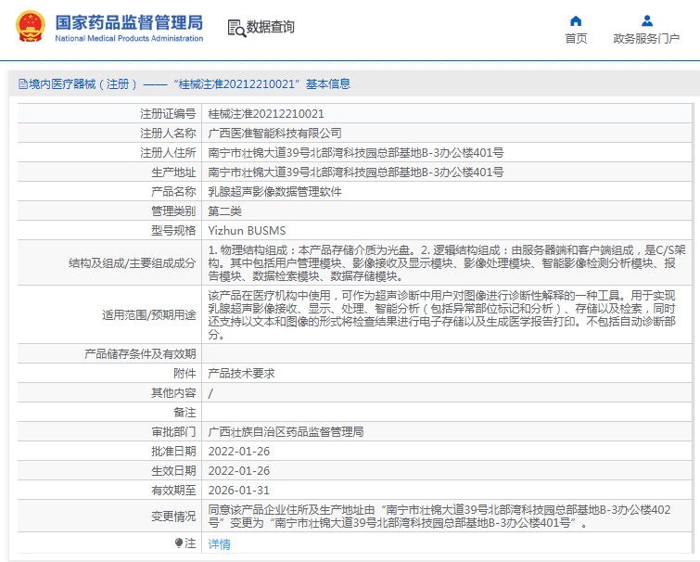Click the 产品名称 row label

(x=173, y=191)
